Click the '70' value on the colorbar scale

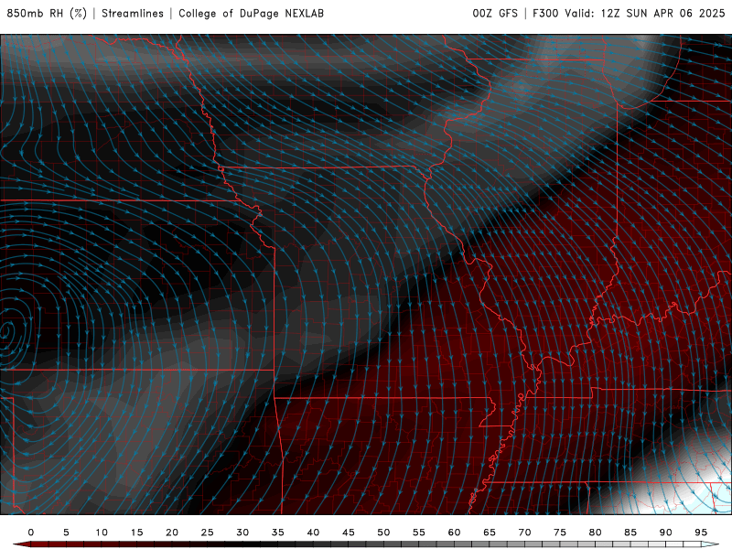coord(524,533)
